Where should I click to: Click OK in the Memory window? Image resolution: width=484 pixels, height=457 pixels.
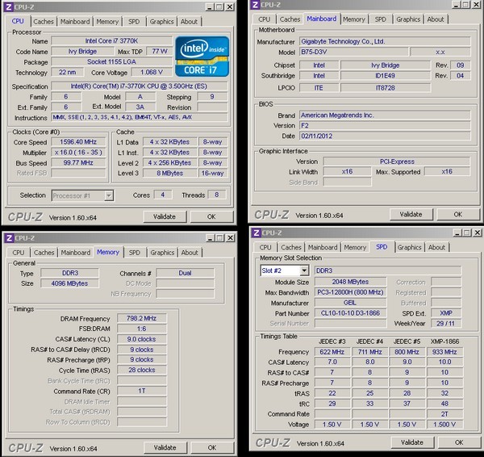tap(212, 447)
